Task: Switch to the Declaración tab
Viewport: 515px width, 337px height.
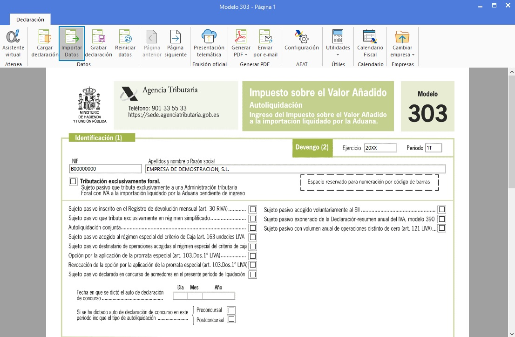Action: tap(30, 20)
